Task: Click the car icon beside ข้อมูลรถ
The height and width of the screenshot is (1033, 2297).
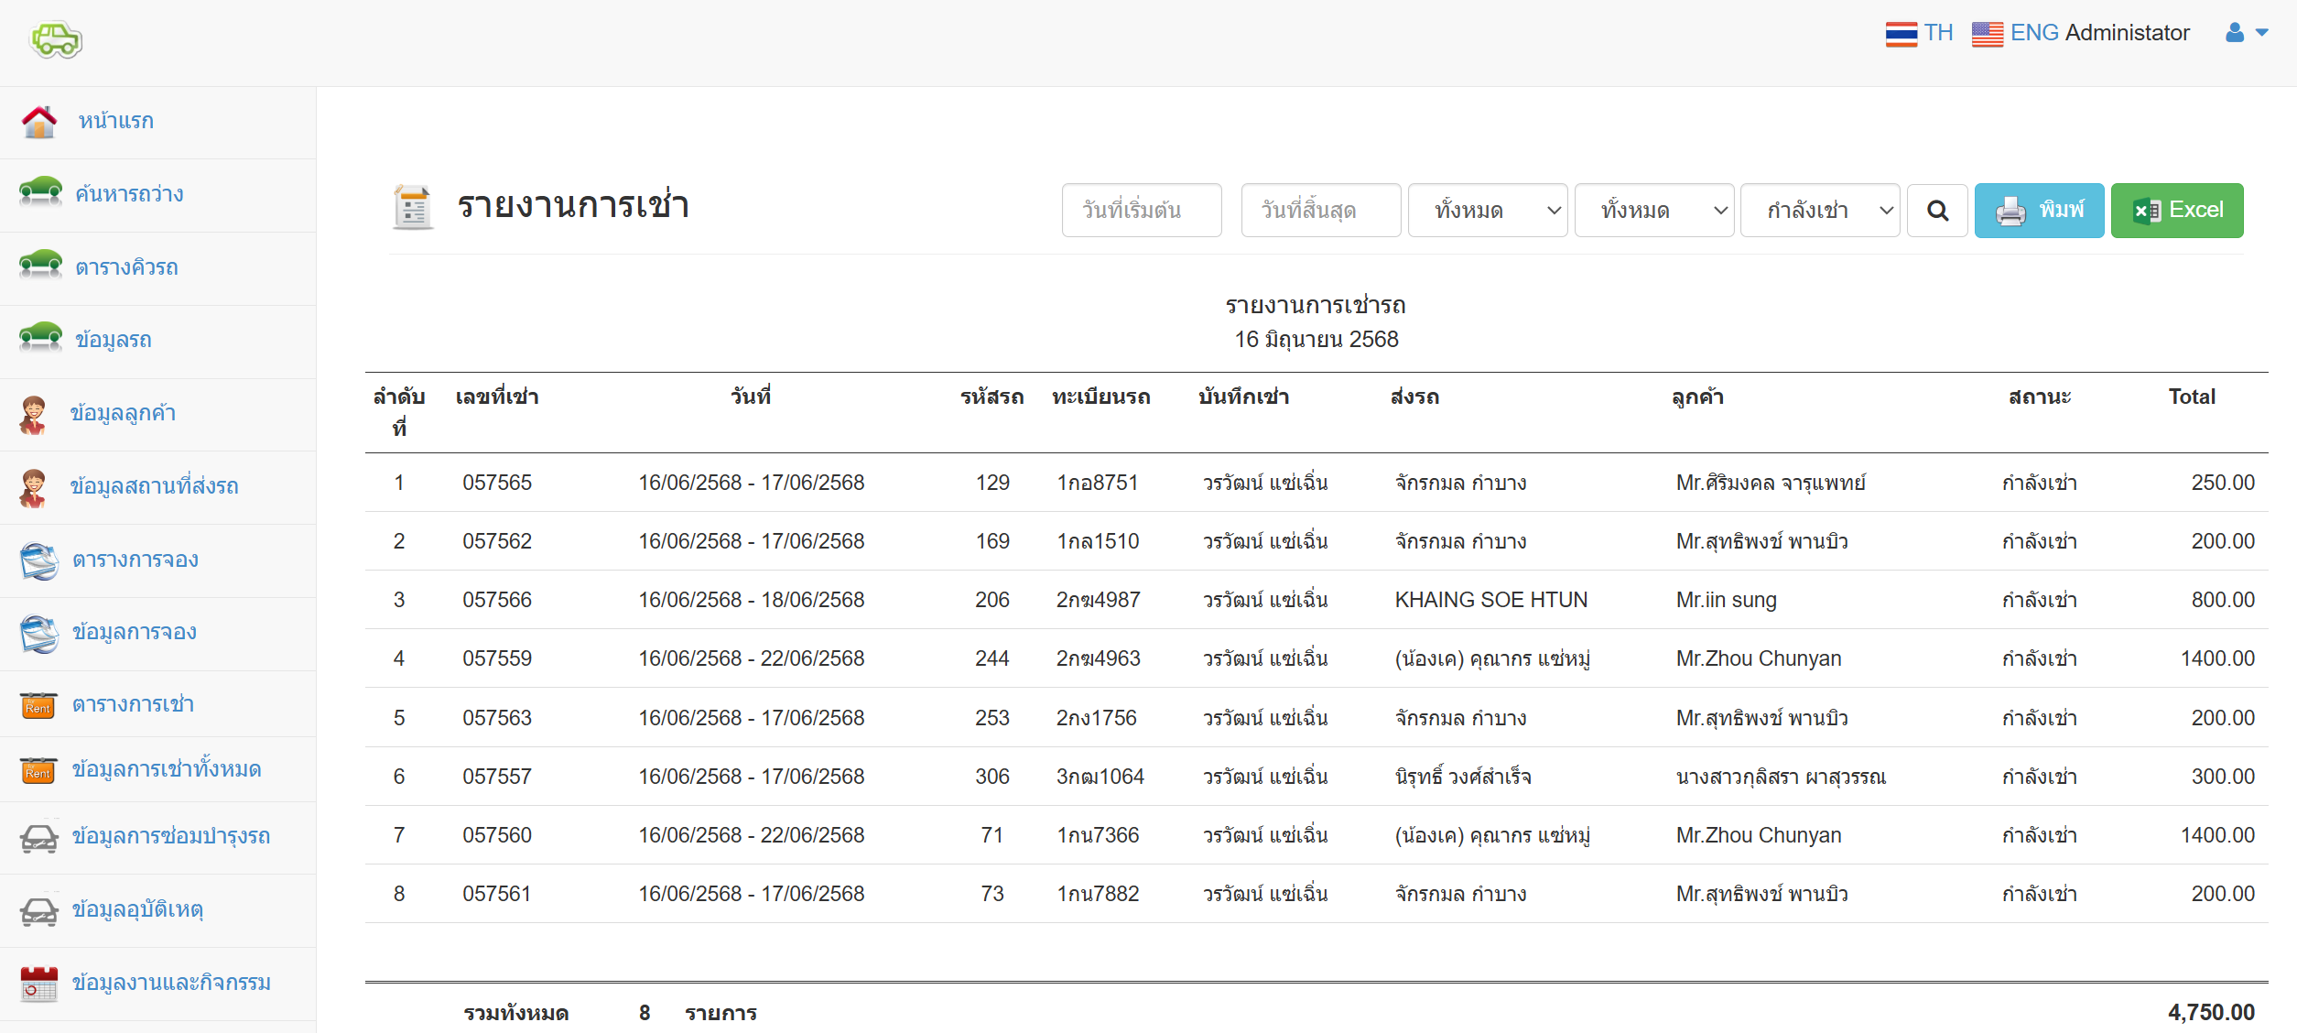Action: click(40, 338)
